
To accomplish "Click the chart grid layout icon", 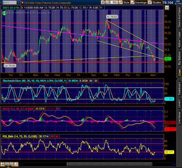I will (2, 164).
